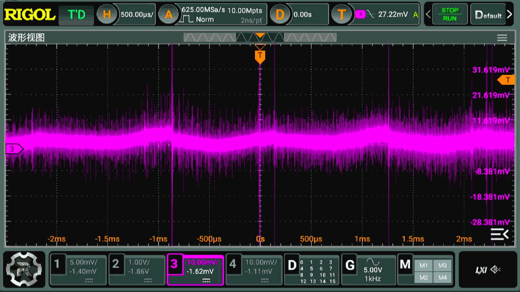This screenshot has height=292, width=520.
Task: Open channel 2 1.00V scale settings
Action: coord(139,262)
